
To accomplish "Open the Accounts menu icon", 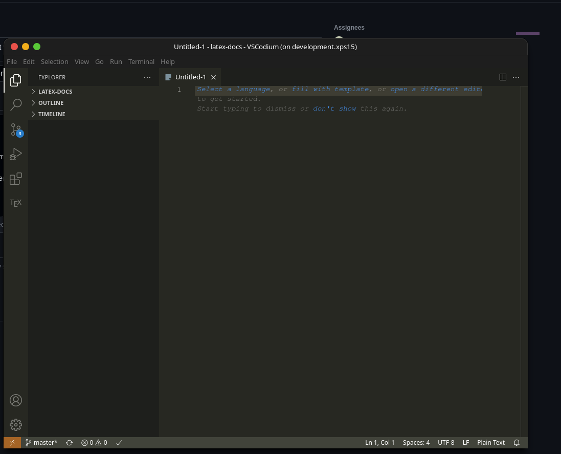I will click(16, 400).
